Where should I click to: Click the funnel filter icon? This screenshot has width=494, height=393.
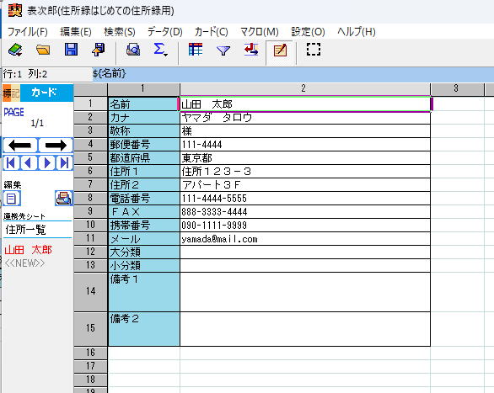tap(223, 50)
